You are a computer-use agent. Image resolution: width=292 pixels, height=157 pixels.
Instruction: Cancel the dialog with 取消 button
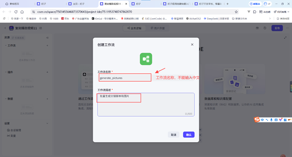click(x=173, y=135)
